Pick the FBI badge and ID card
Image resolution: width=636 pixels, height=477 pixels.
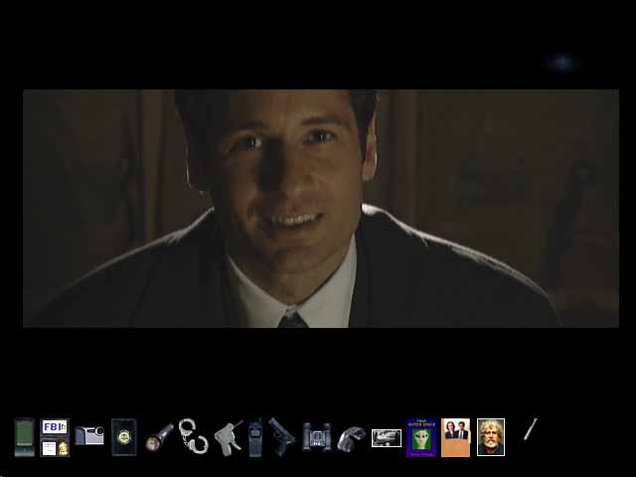point(55,437)
